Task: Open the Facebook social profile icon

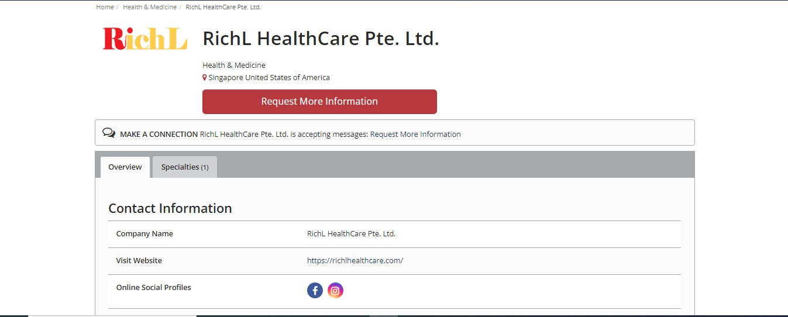Action: (x=315, y=290)
